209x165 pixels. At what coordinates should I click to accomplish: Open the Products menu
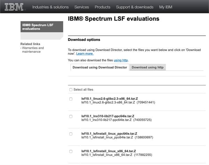coord(102,7)
